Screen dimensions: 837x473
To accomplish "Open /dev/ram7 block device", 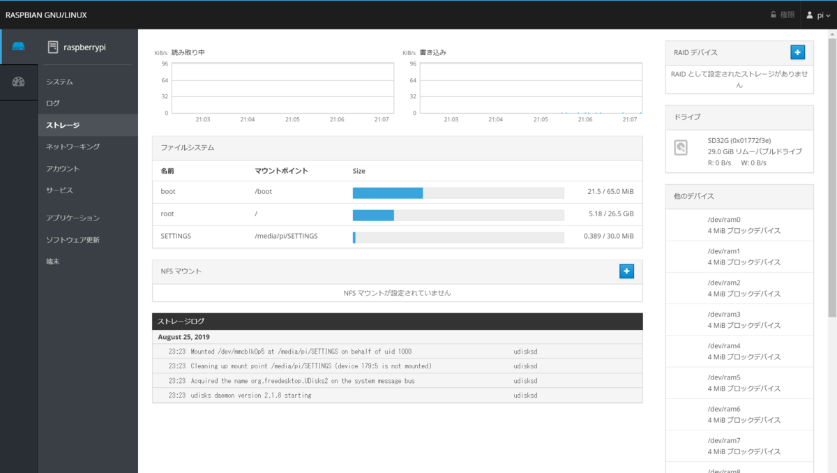I will (x=739, y=446).
